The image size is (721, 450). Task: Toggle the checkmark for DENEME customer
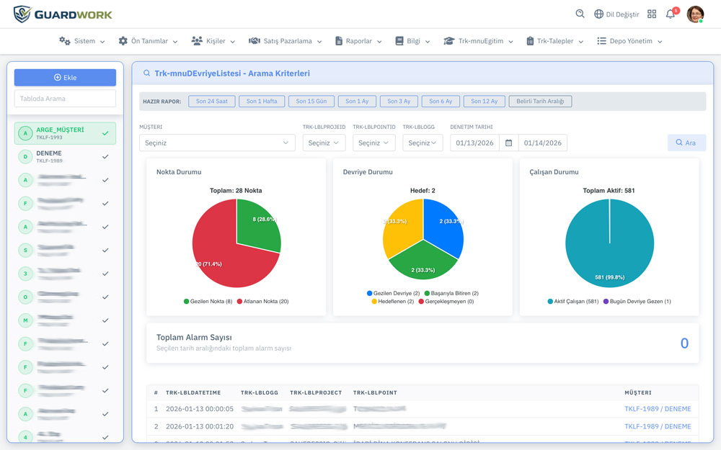click(105, 156)
